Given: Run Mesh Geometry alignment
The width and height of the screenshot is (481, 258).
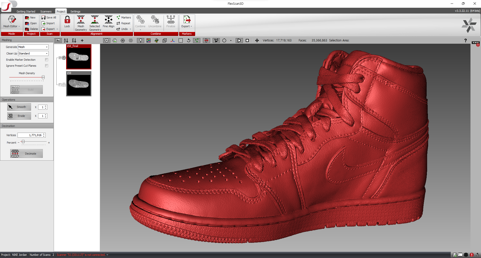Looking at the screenshot, I should point(81,23).
